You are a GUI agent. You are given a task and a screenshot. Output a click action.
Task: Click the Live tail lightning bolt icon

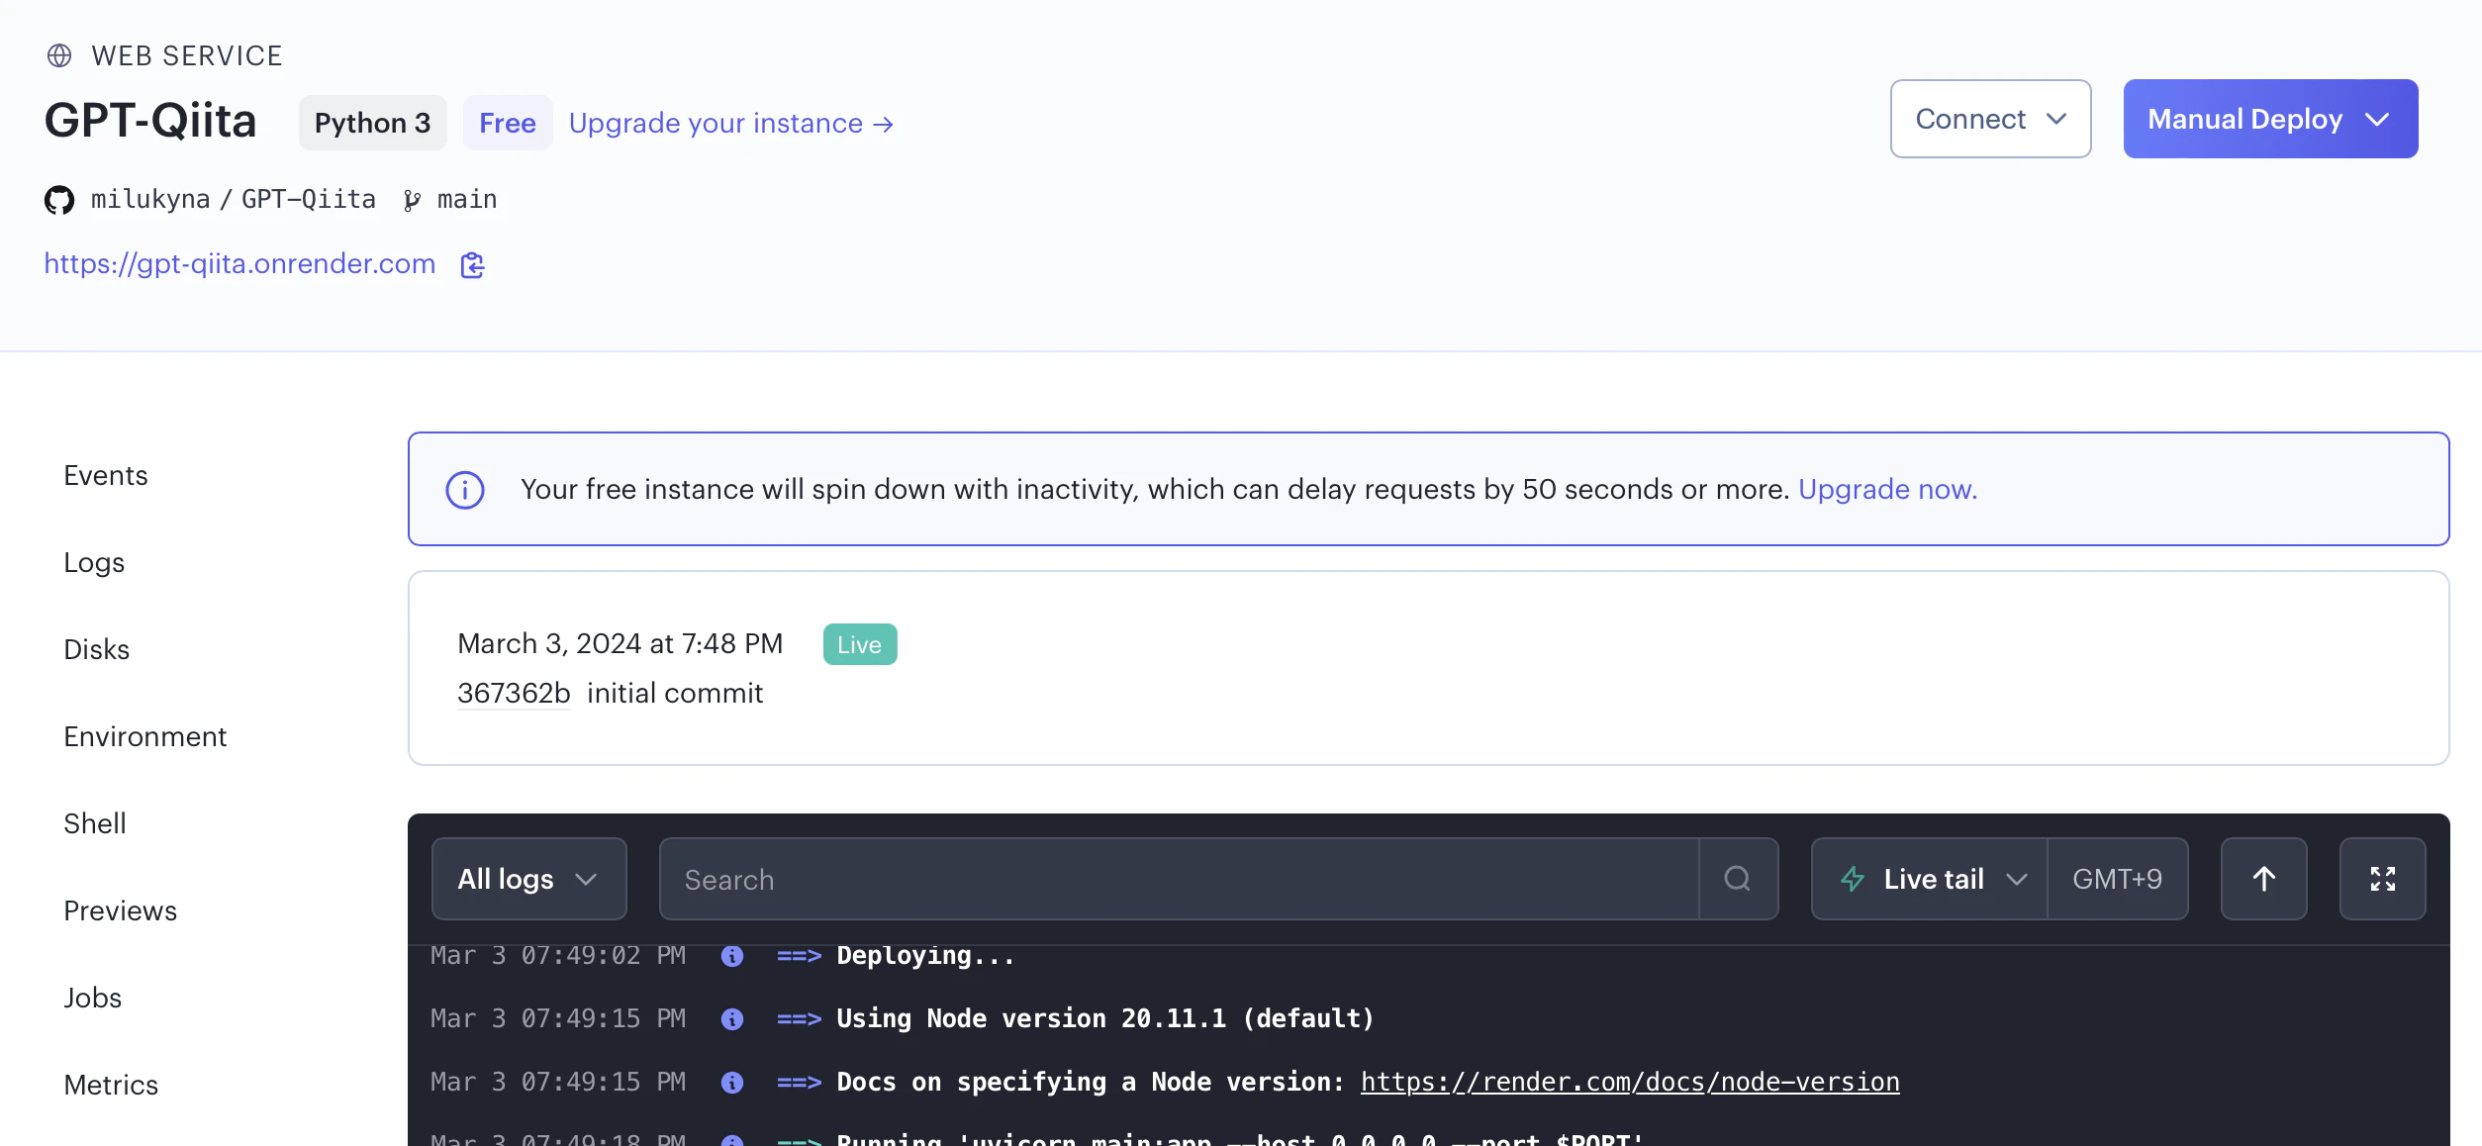(1853, 879)
